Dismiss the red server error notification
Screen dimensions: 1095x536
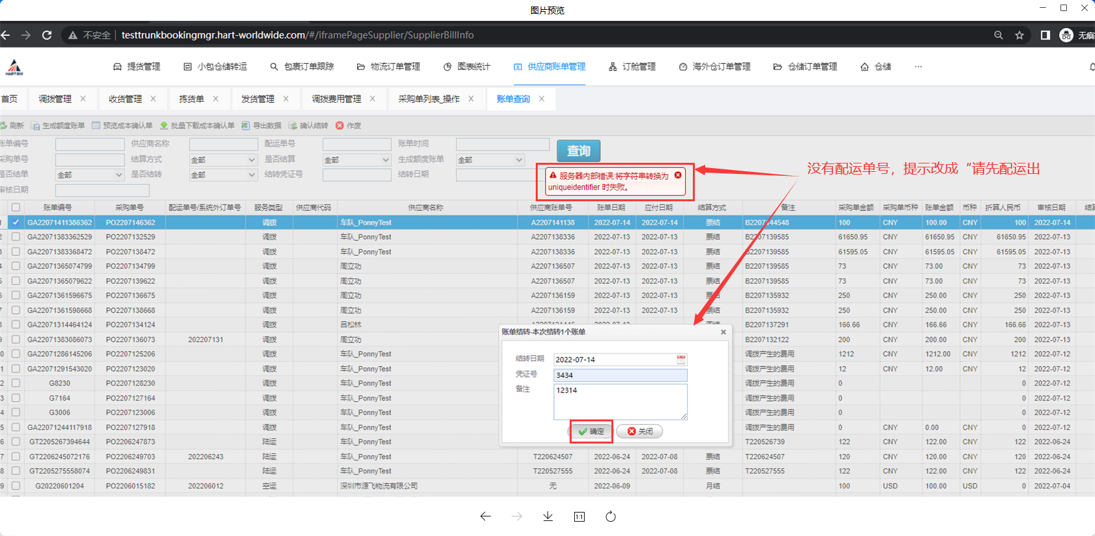point(678,175)
